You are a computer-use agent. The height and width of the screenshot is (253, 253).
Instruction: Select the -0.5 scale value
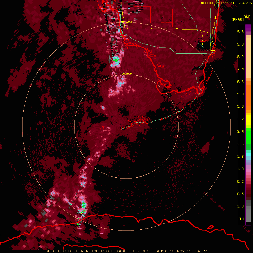(x=239, y=194)
